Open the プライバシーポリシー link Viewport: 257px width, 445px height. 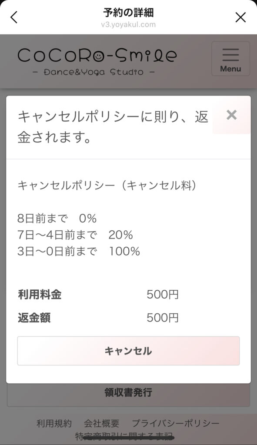(x=176, y=423)
